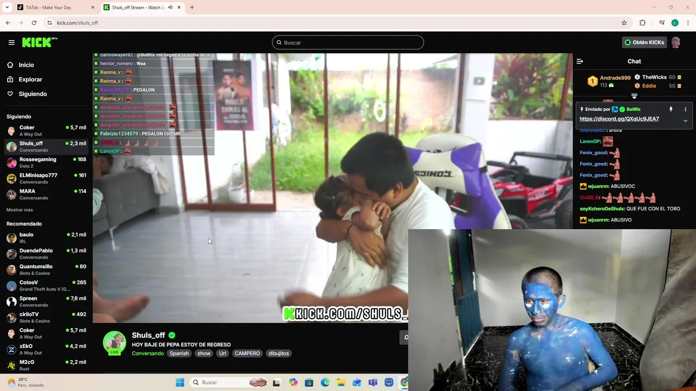Screen dimensions: 696x391
Task: Click soyKcheroDeShuls username in chat
Action: 602,209
